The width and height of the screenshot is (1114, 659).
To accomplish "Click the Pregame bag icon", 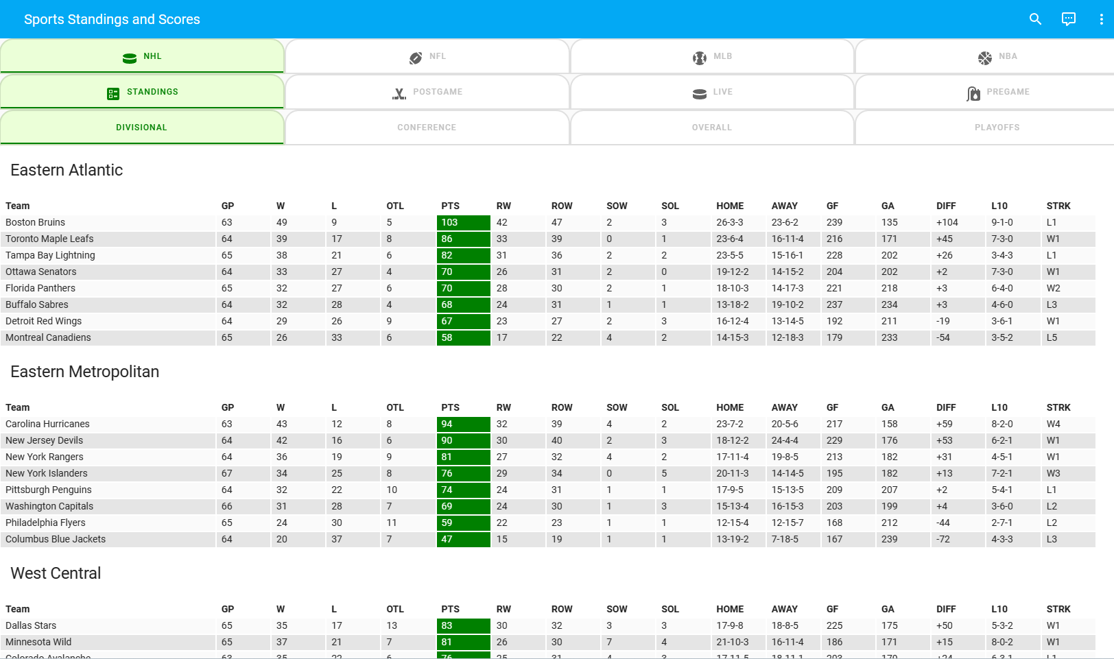I will coord(973,93).
